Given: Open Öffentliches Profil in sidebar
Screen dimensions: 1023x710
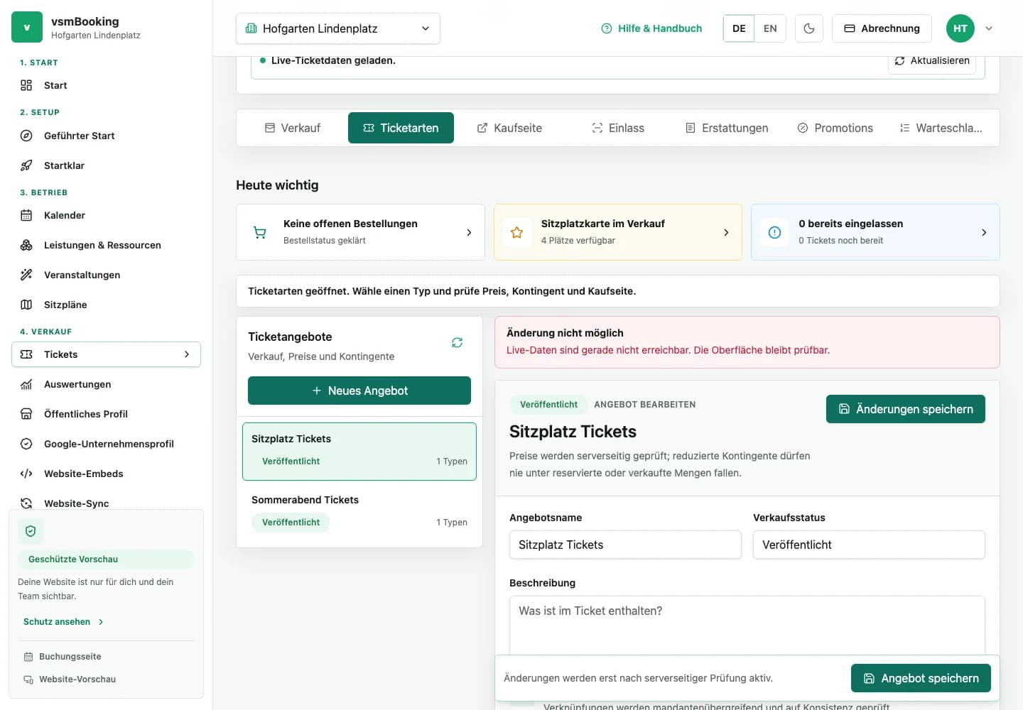Looking at the screenshot, I should (106, 414).
